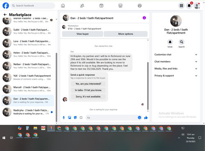Click the Aa message input field
205x151 pixels.
click(x=112, y=117)
